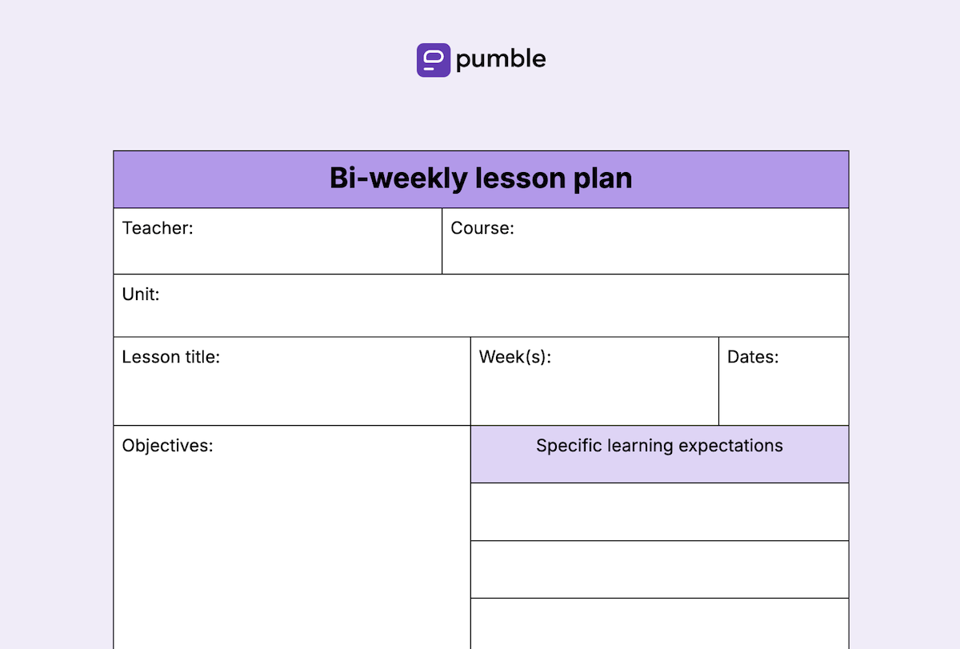Select the Bi-weekly lesson plan title banner
This screenshot has width=960, height=649.
481,179
